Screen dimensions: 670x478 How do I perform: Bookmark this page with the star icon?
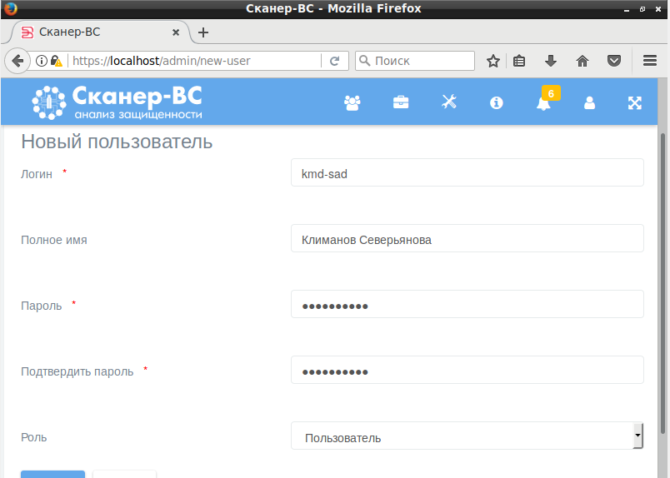coord(493,61)
